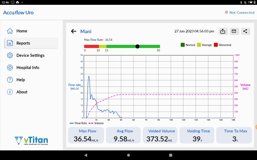Click the Home house icon
The width and height of the screenshot is (257, 160).
coord(10,31)
